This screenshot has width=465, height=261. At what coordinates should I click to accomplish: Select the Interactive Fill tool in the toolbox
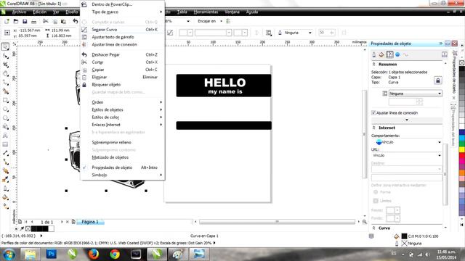pos(5,206)
